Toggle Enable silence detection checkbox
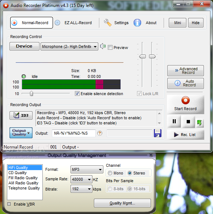Viewport: 213px width, 214px height. tap(77, 94)
